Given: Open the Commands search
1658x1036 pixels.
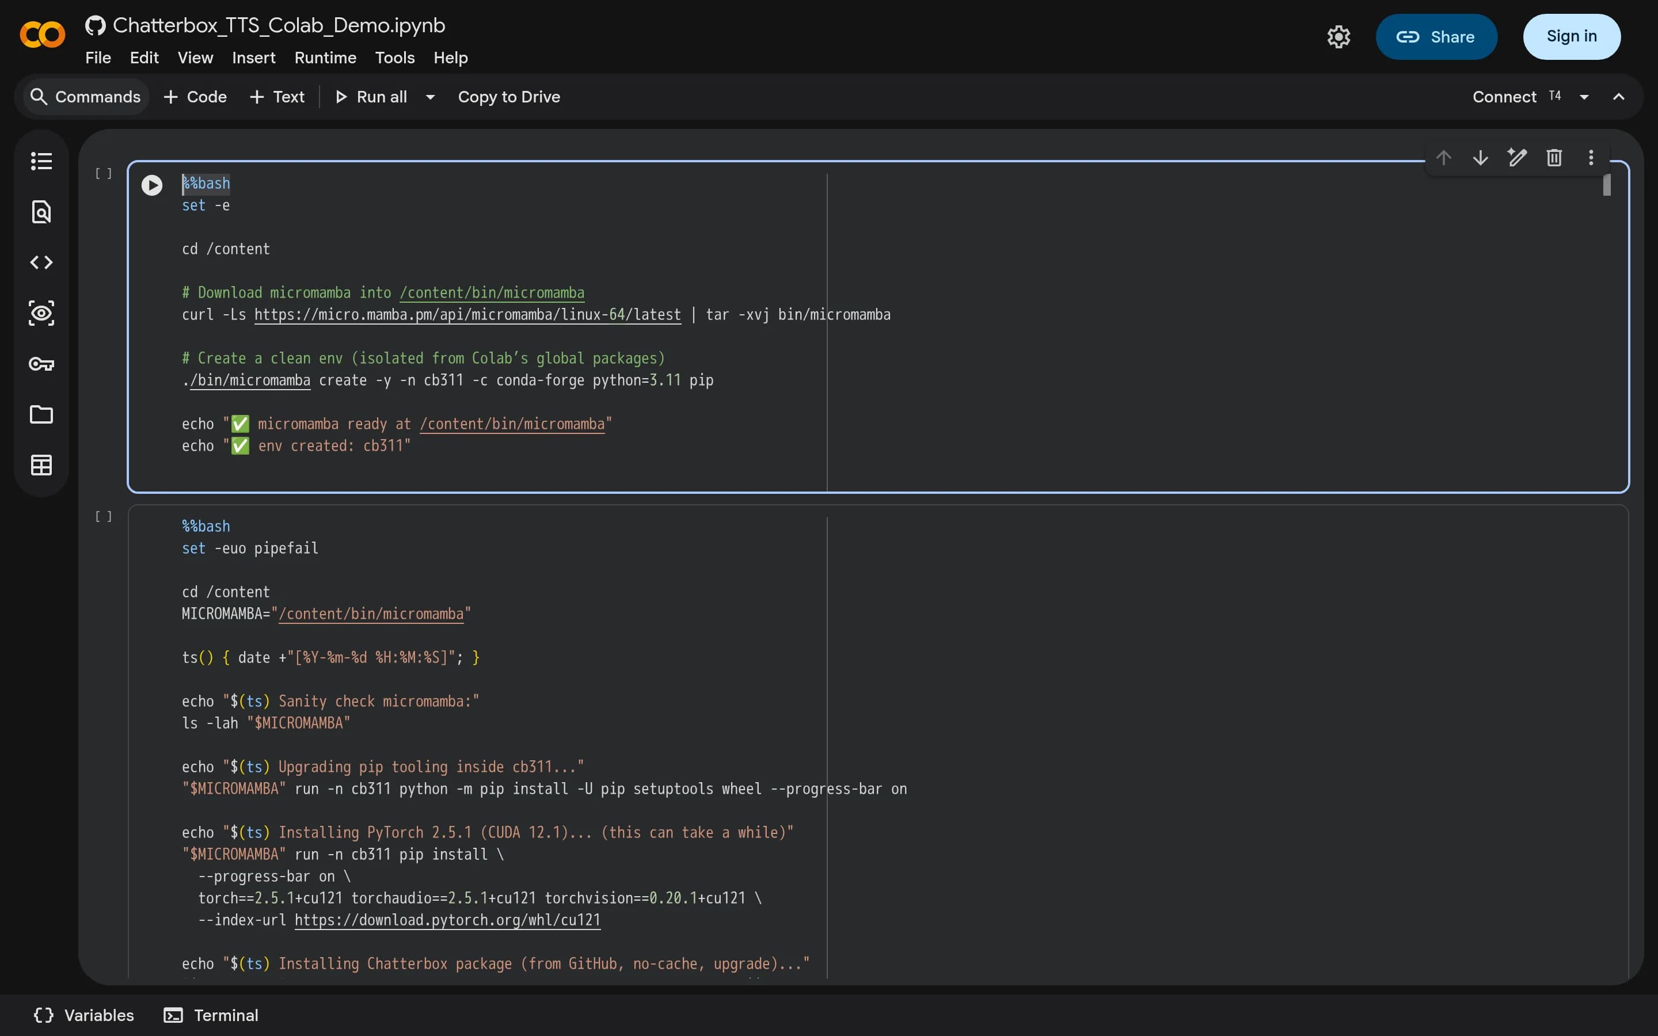Looking at the screenshot, I should point(86,97).
